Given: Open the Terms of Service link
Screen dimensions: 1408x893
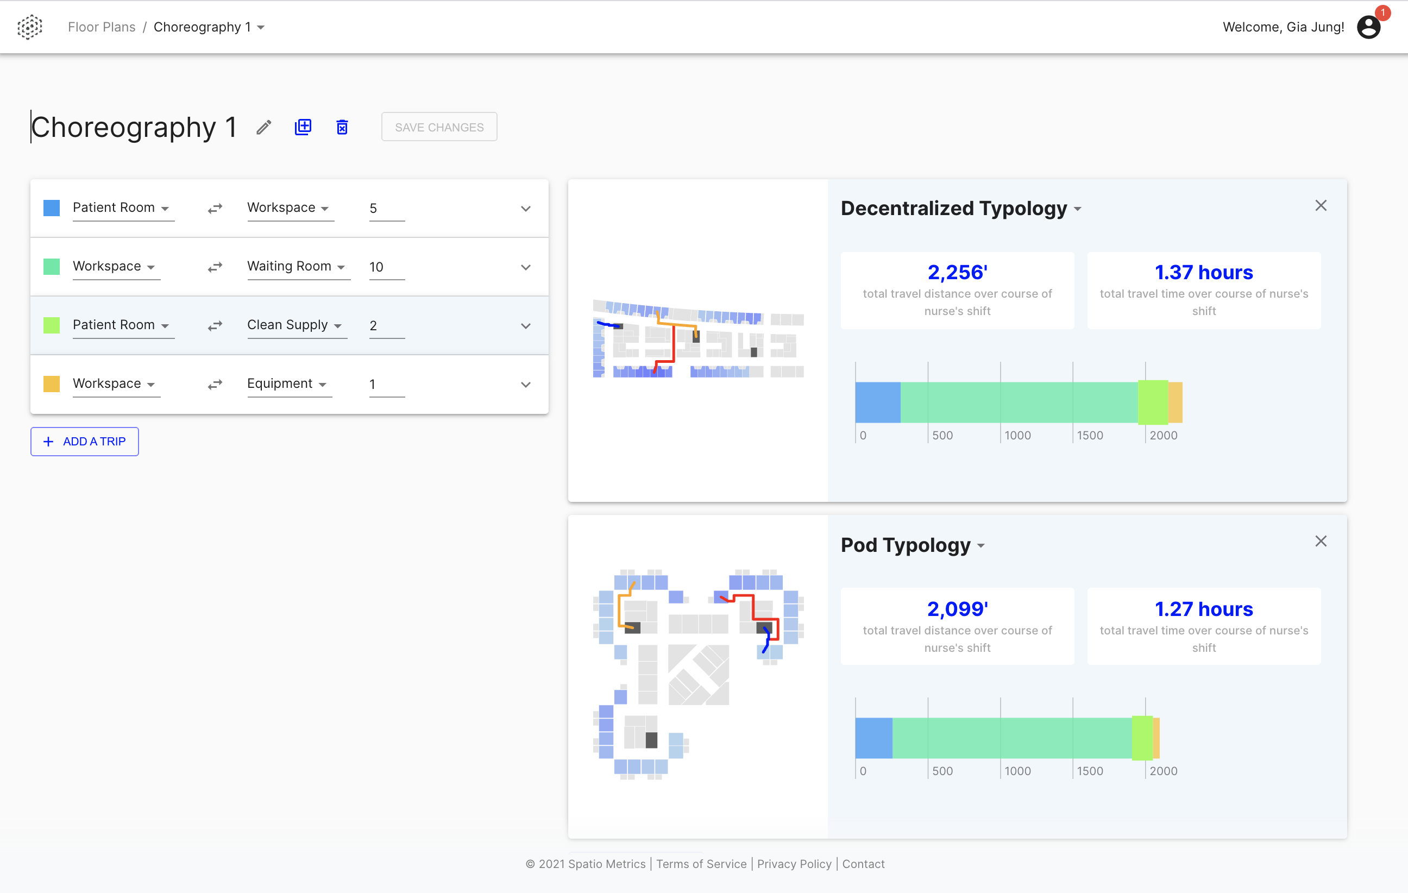Looking at the screenshot, I should [701, 864].
